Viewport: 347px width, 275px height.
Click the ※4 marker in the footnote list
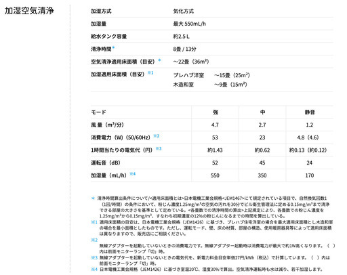coord(94,270)
